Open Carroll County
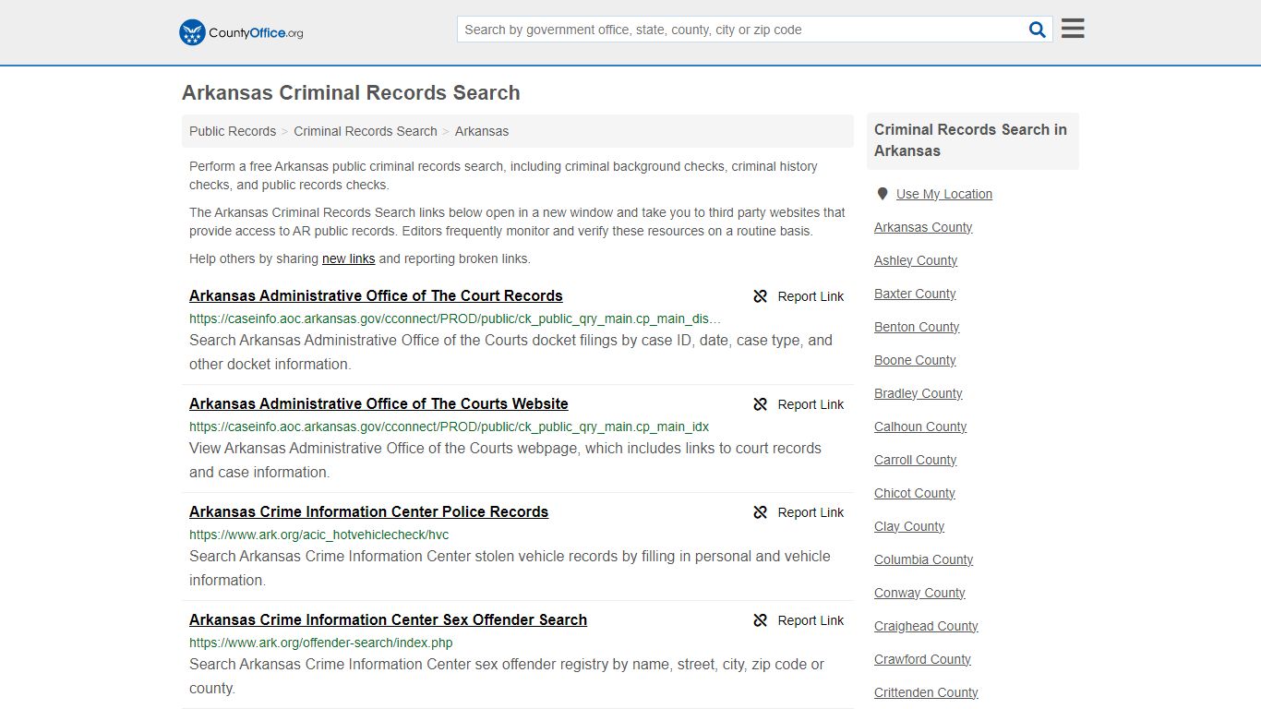Viewport: 1261px width, 709px height. pos(916,460)
